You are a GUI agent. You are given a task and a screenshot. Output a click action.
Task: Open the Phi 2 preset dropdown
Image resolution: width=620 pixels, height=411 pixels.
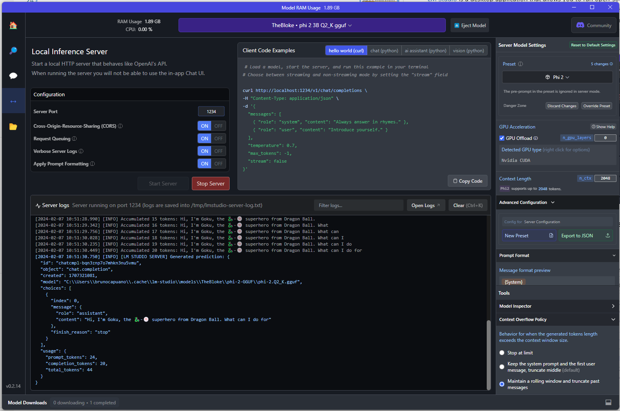pos(557,77)
